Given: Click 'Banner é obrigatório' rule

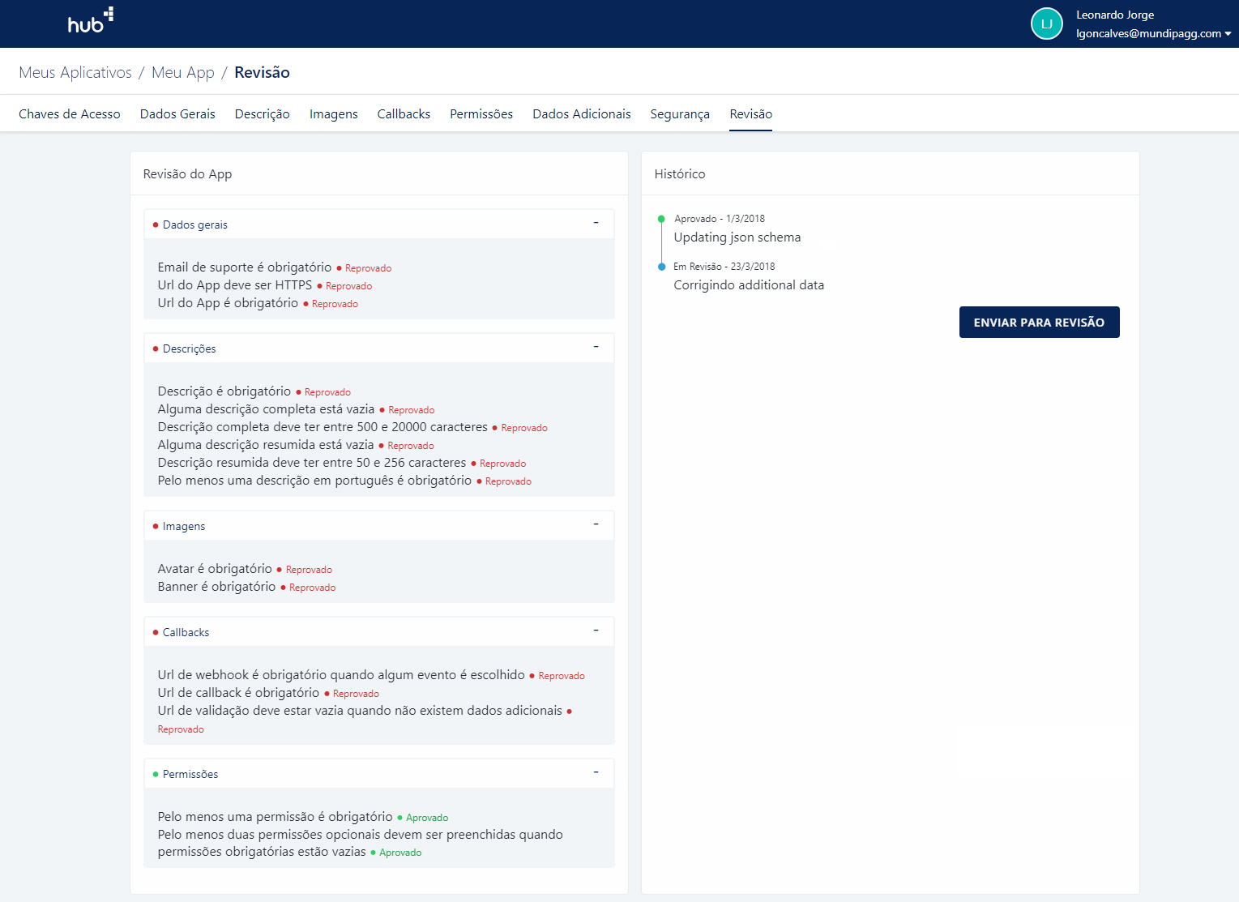Looking at the screenshot, I should click(x=216, y=587).
